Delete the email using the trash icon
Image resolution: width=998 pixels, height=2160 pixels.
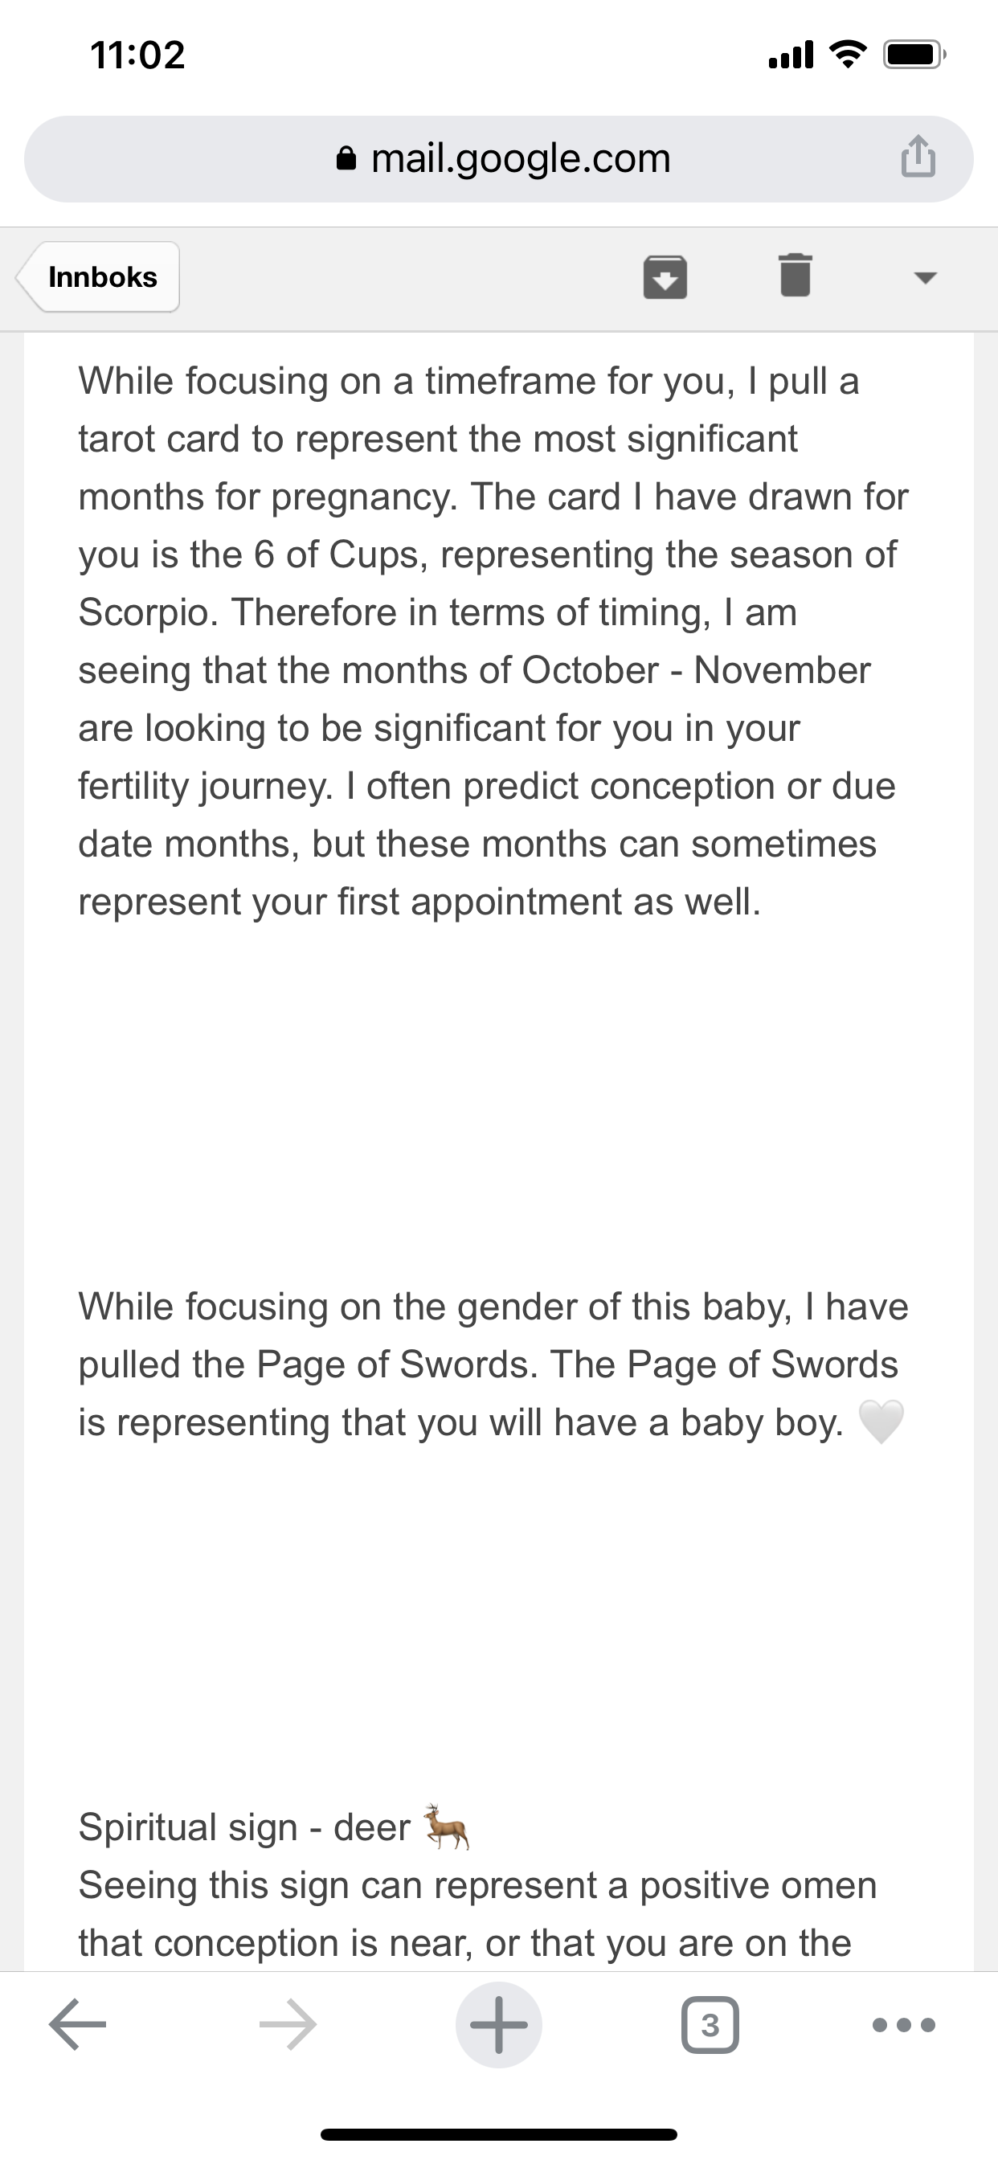(x=795, y=275)
